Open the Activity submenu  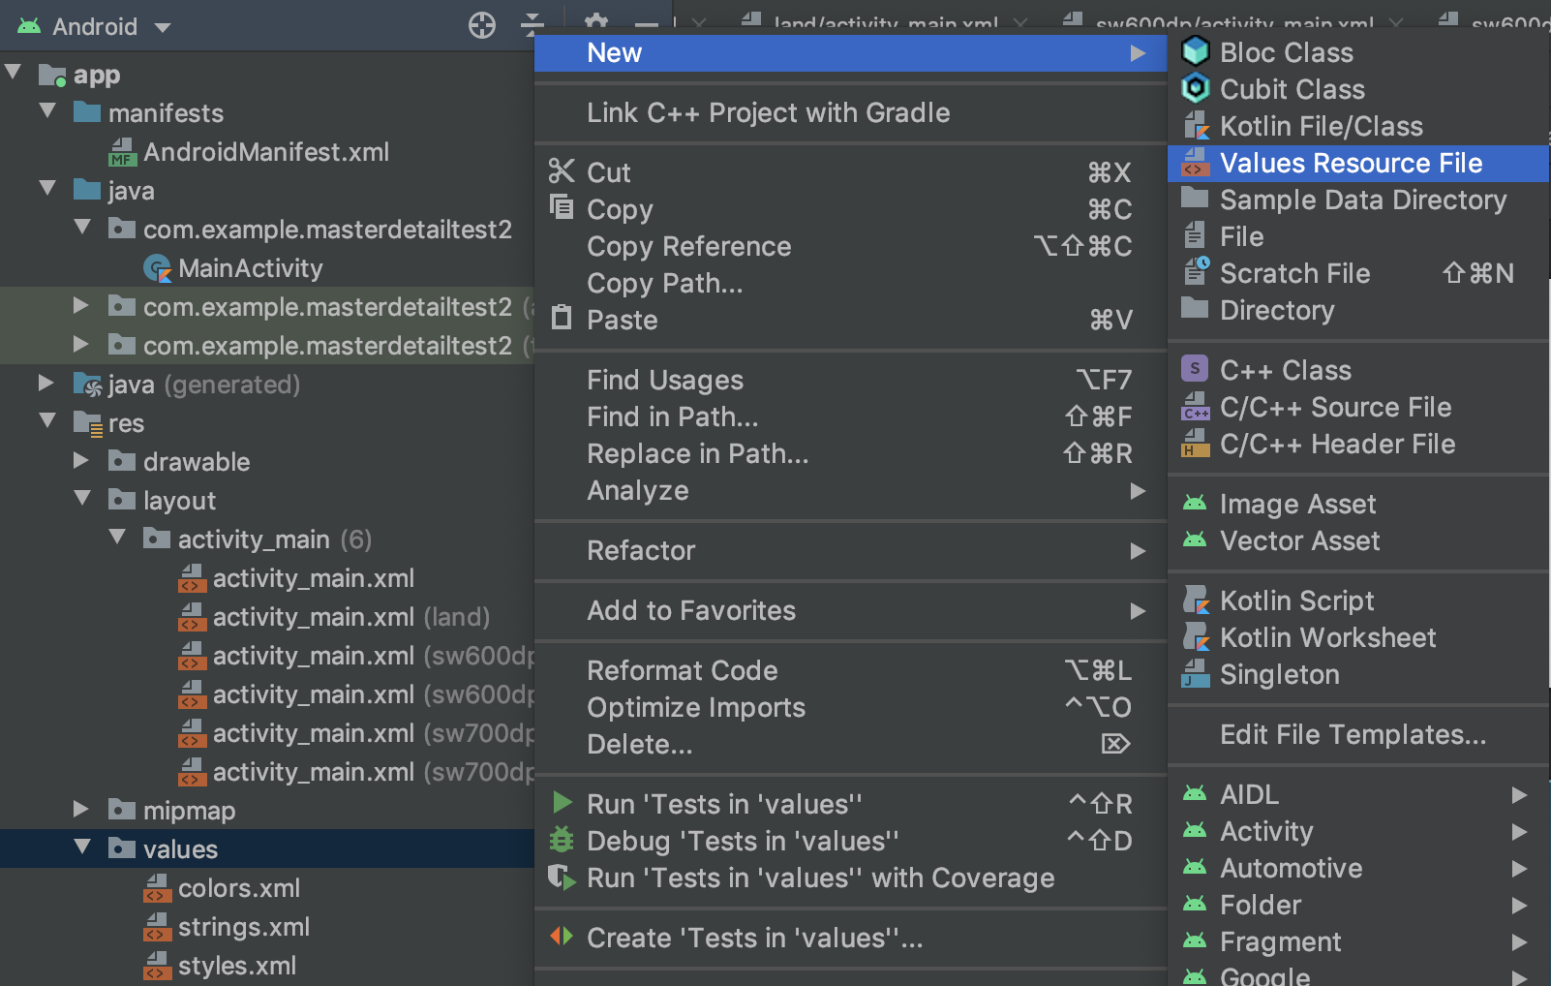[1358, 831]
